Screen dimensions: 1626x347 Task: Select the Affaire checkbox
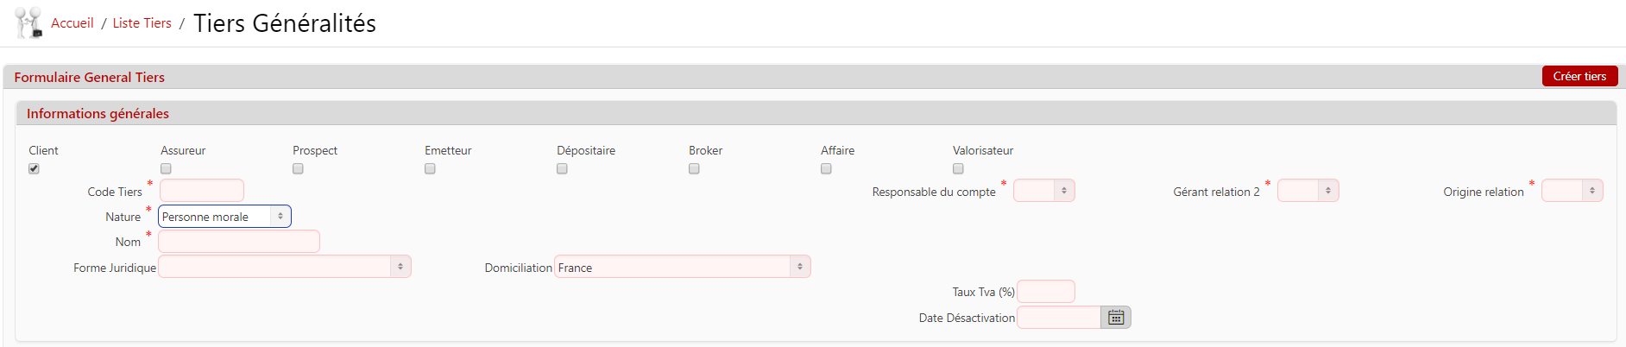click(x=826, y=168)
